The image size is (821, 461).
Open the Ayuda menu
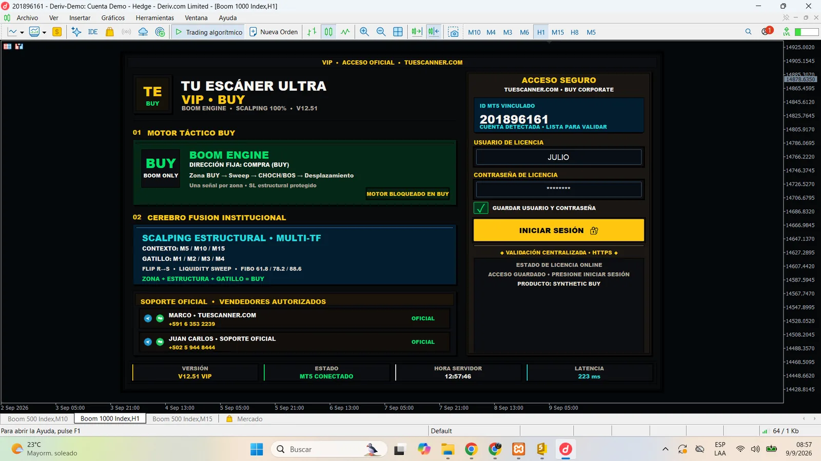pos(228,18)
